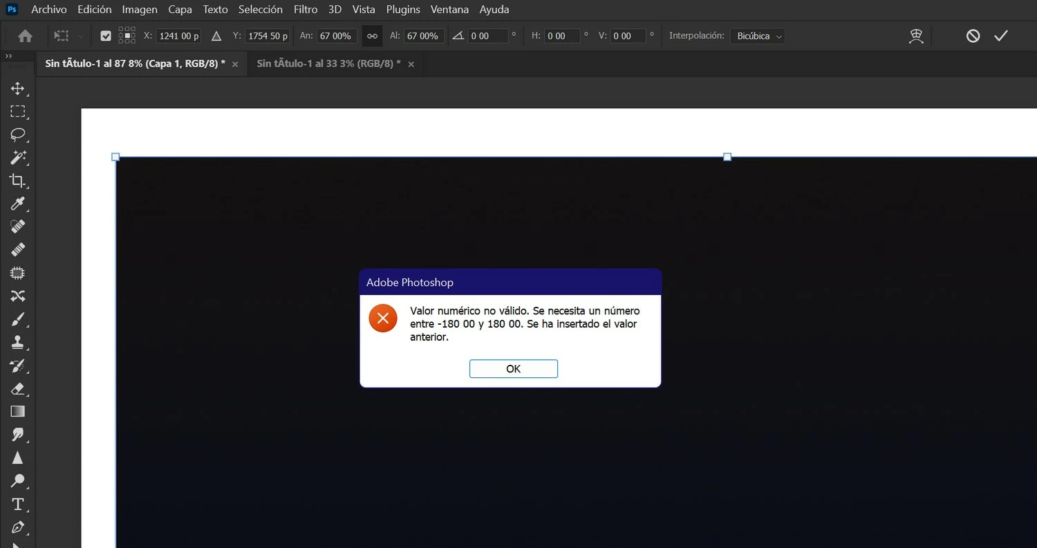This screenshot has width=1037, height=548.
Task: Commit the transform with the checkmark
Action: click(x=1001, y=36)
